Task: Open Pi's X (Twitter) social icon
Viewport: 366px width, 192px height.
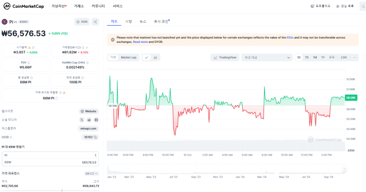Action: tap(82, 120)
